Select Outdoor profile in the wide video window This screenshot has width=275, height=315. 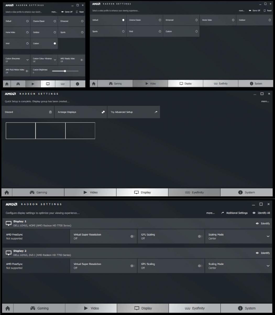(255, 20)
